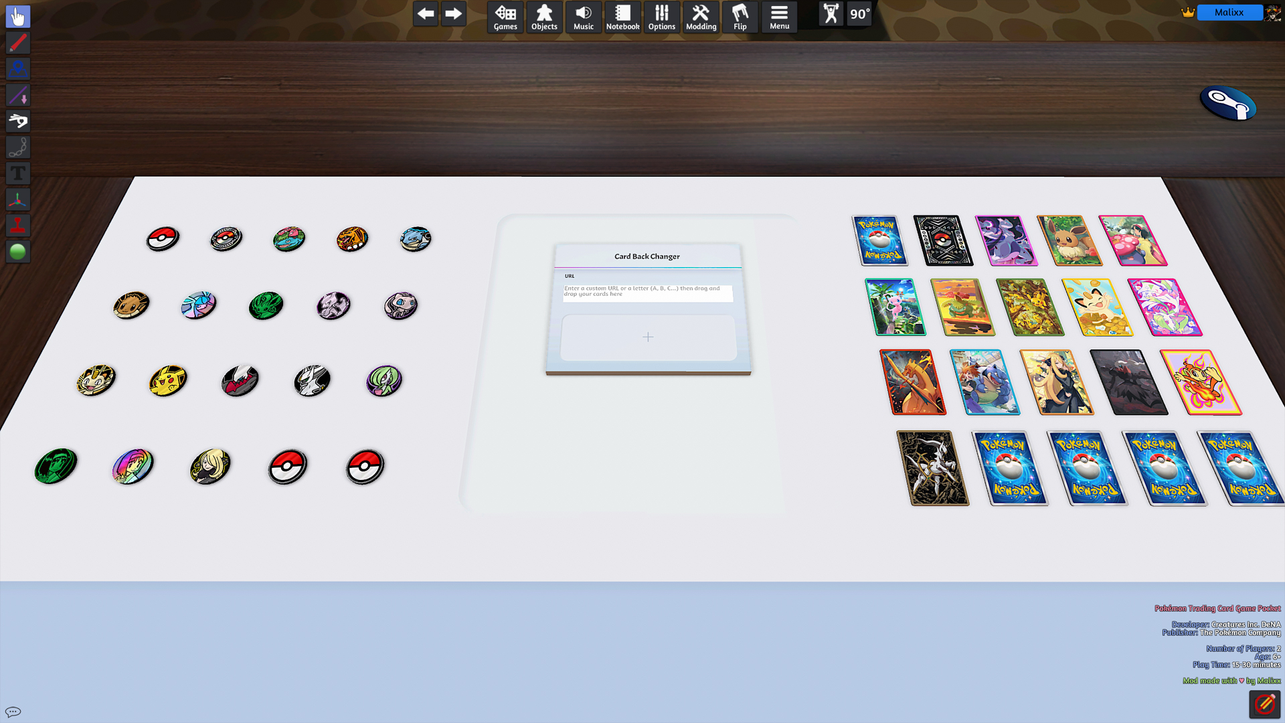Click the 90° rotation angle setting
Viewport: 1285px width, 723px height.
point(859,13)
